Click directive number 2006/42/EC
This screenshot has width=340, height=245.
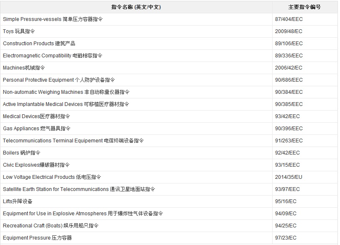coord(288,68)
